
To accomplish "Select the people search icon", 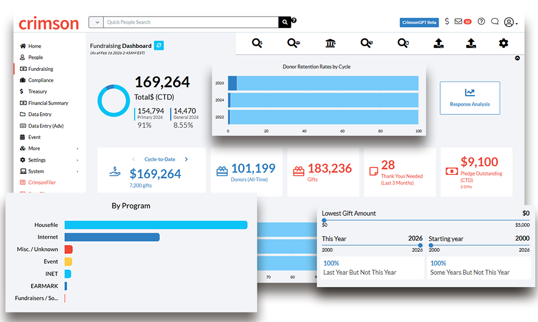I will pyautogui.click(x=293, y=43).
